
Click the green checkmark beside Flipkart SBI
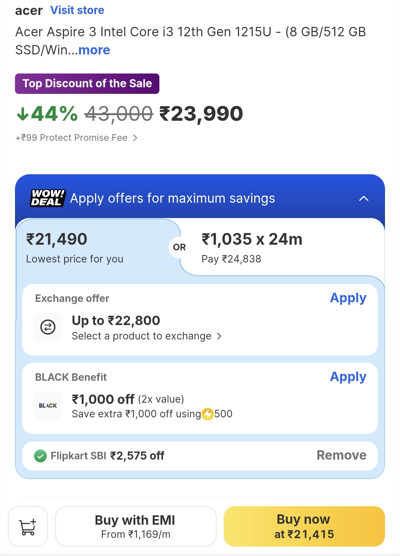pos(40,456)
